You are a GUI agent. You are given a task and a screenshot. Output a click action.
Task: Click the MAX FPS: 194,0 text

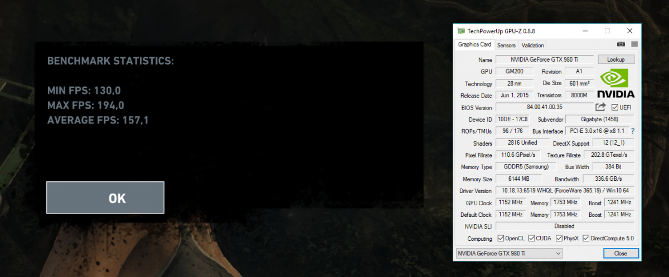(x=85, y=105)
